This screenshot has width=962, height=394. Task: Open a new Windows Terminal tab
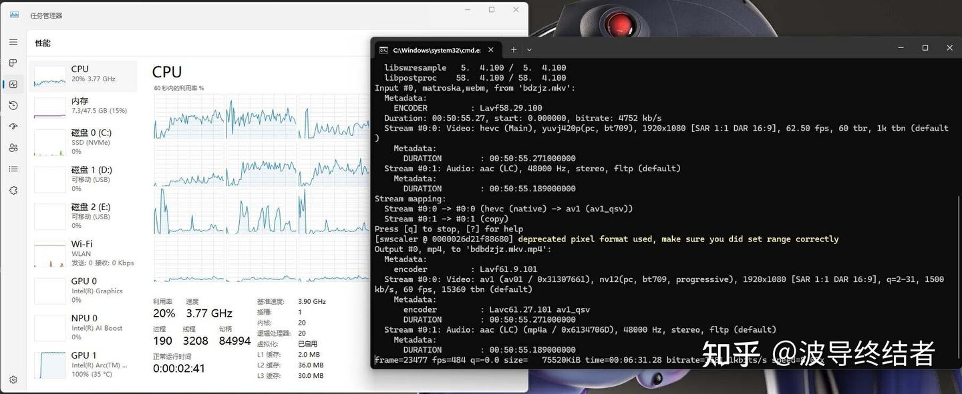[513, 49]
